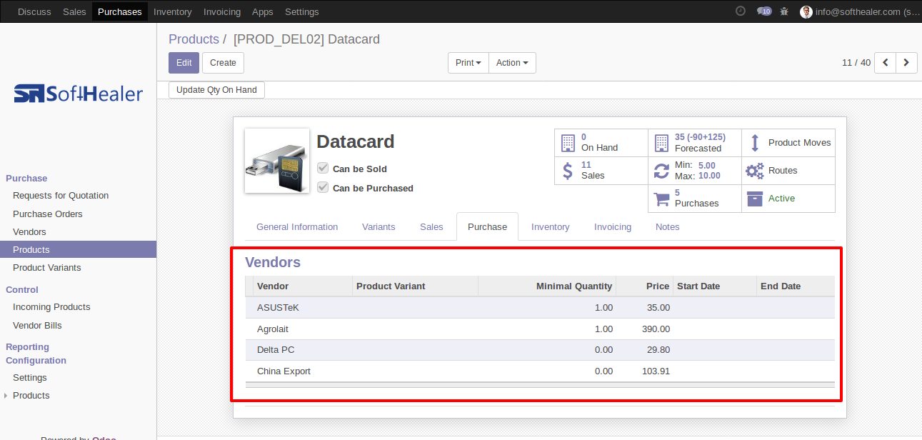922x440 pixels.
Task: Open Vendors in sidebar
Action: 29,232
